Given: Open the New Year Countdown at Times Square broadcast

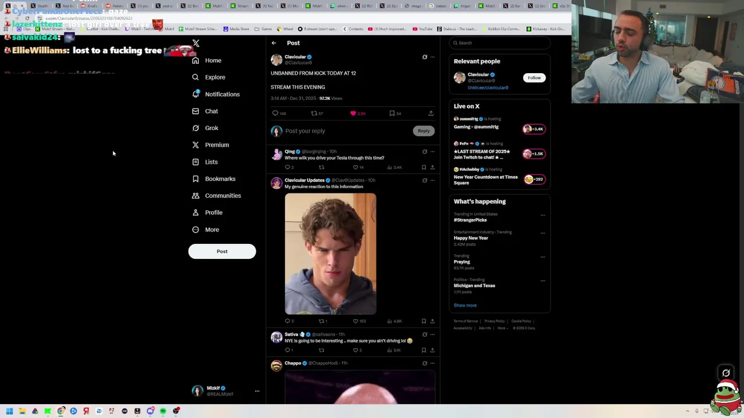Looking at the screenshot, I should pyautogui.click(x=499, y=176).
